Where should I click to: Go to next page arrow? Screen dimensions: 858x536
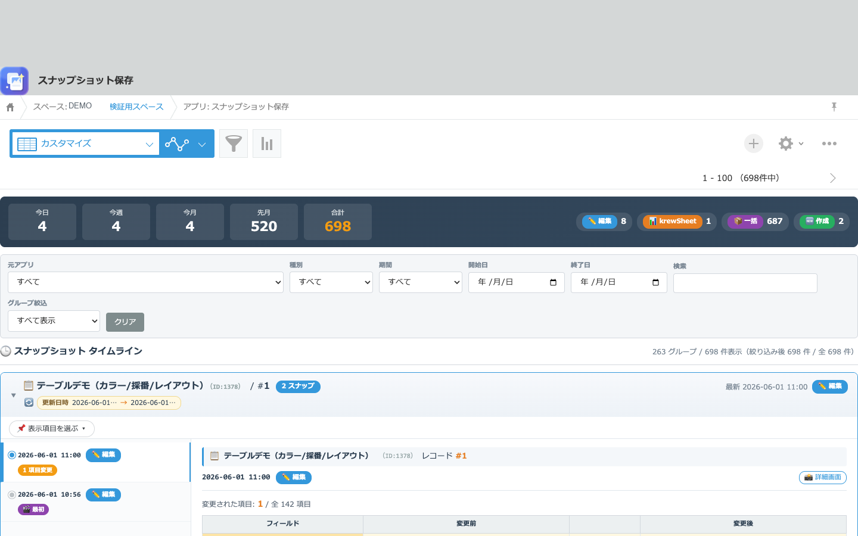point(833,178)
